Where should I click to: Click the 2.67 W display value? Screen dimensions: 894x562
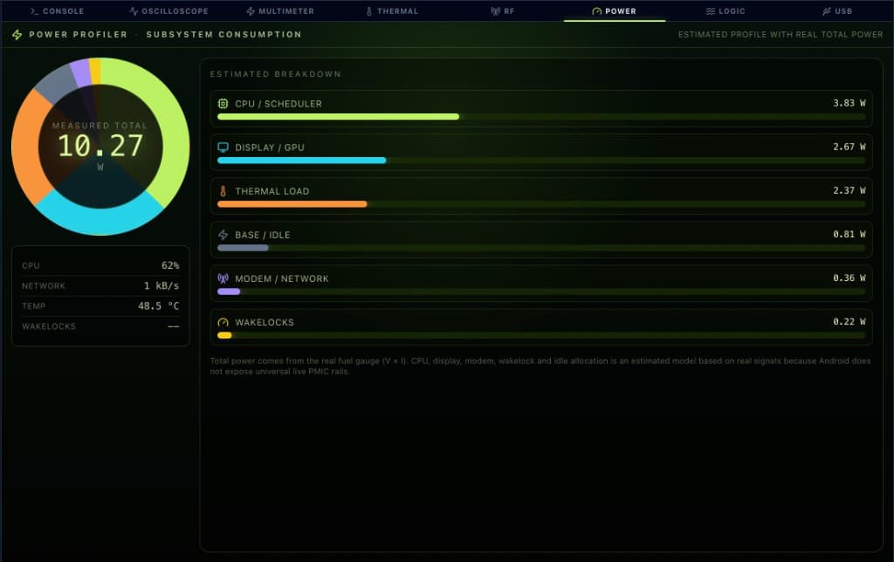(x=849, y=147)
